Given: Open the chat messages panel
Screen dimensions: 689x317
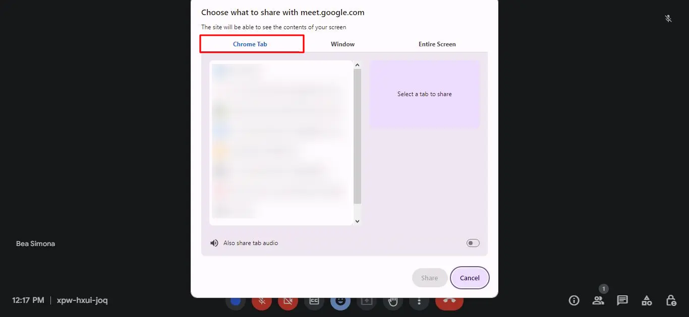Looking at the screenshot, I should point(622,300).
